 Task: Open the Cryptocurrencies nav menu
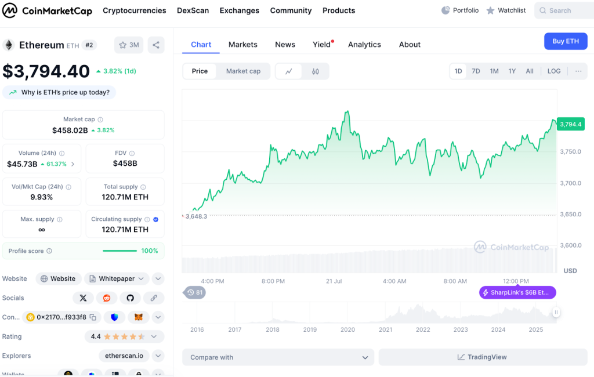[x=135, y=10]
